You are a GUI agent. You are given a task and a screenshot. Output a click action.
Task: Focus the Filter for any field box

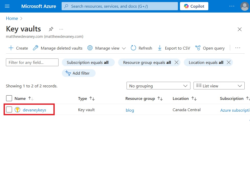click(32, 62)
